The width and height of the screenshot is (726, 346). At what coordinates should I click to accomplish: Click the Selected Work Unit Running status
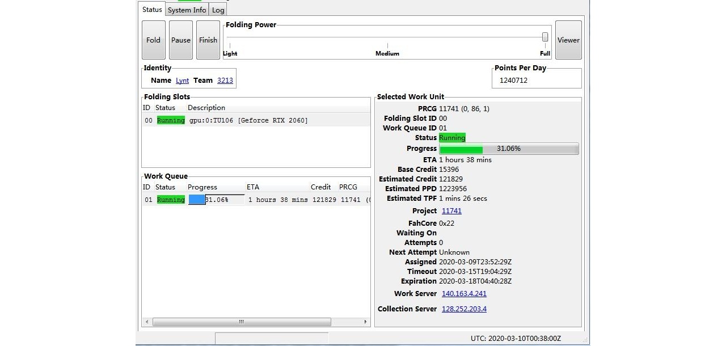[x=452, y=138]
